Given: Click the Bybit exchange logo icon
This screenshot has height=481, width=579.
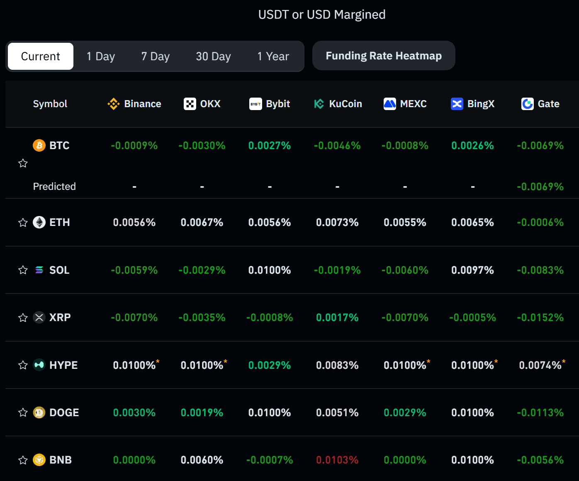Looking at the screenshot, I should point(255,104).
